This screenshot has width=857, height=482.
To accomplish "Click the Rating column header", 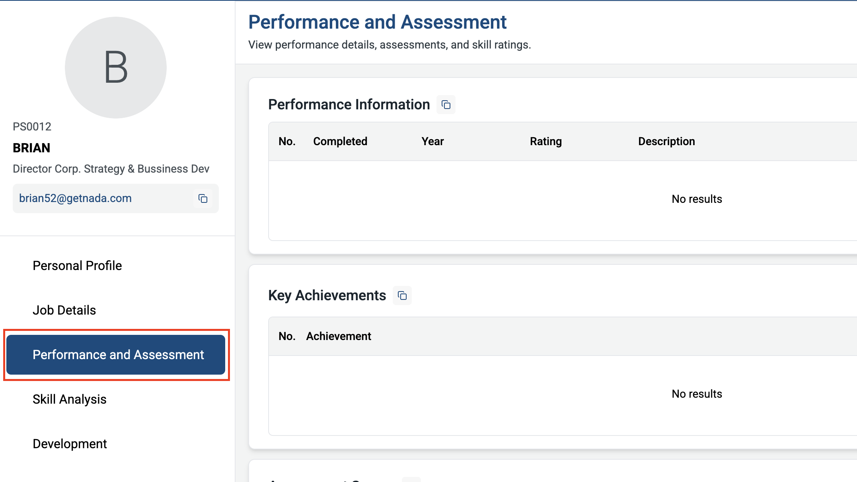I will pos(545,142).
